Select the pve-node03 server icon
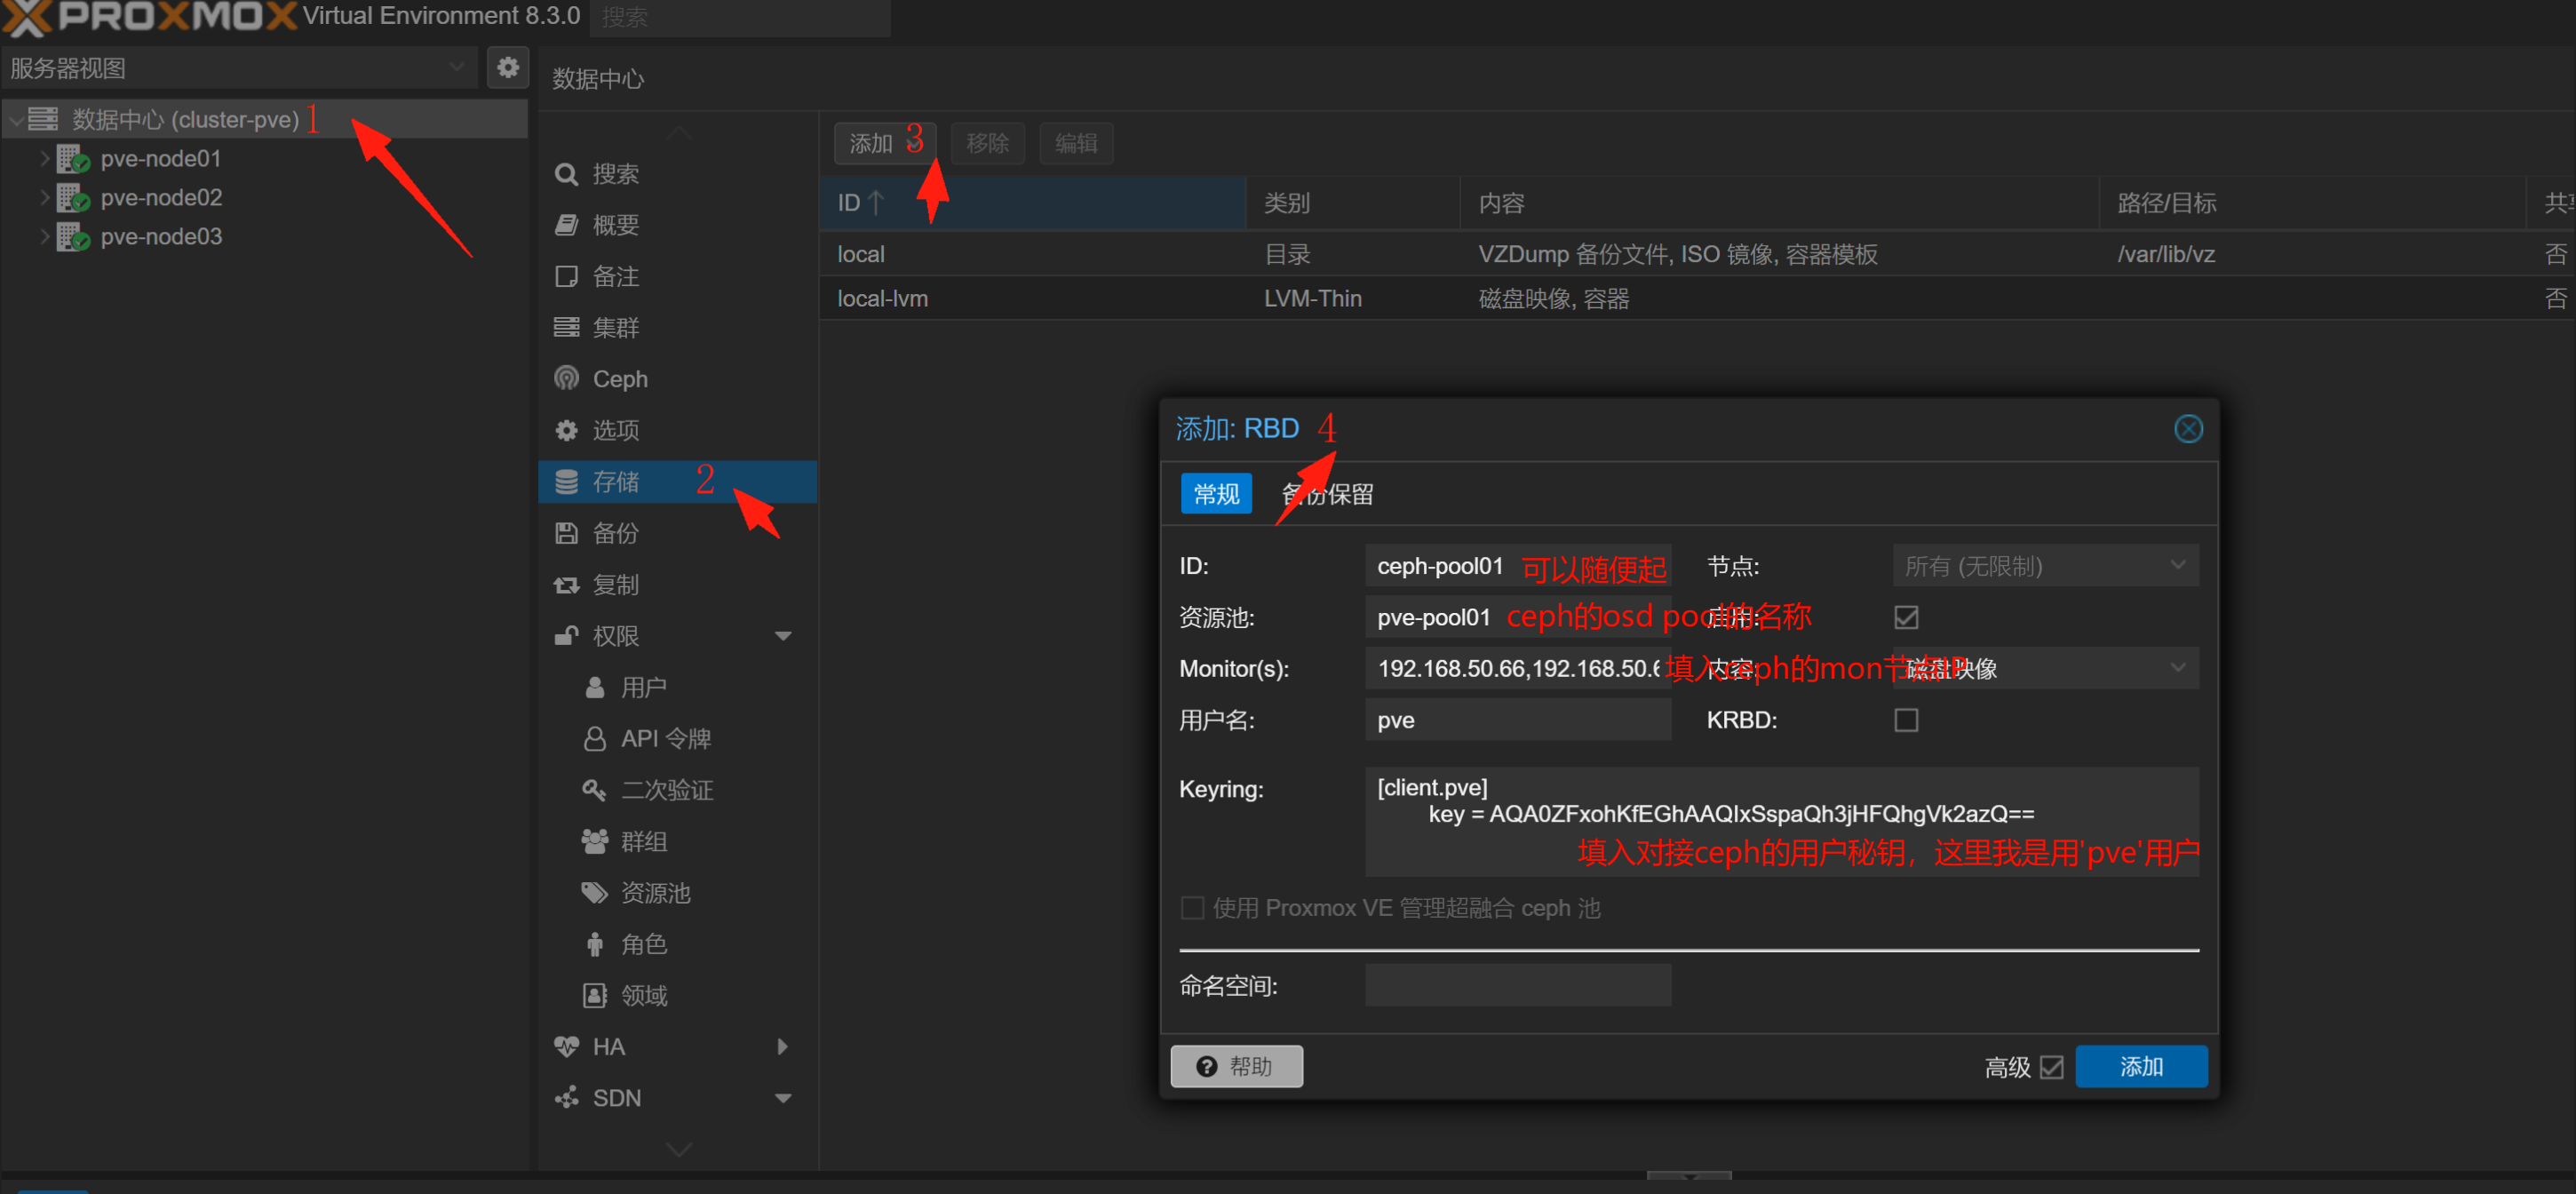 click(73, 236)
